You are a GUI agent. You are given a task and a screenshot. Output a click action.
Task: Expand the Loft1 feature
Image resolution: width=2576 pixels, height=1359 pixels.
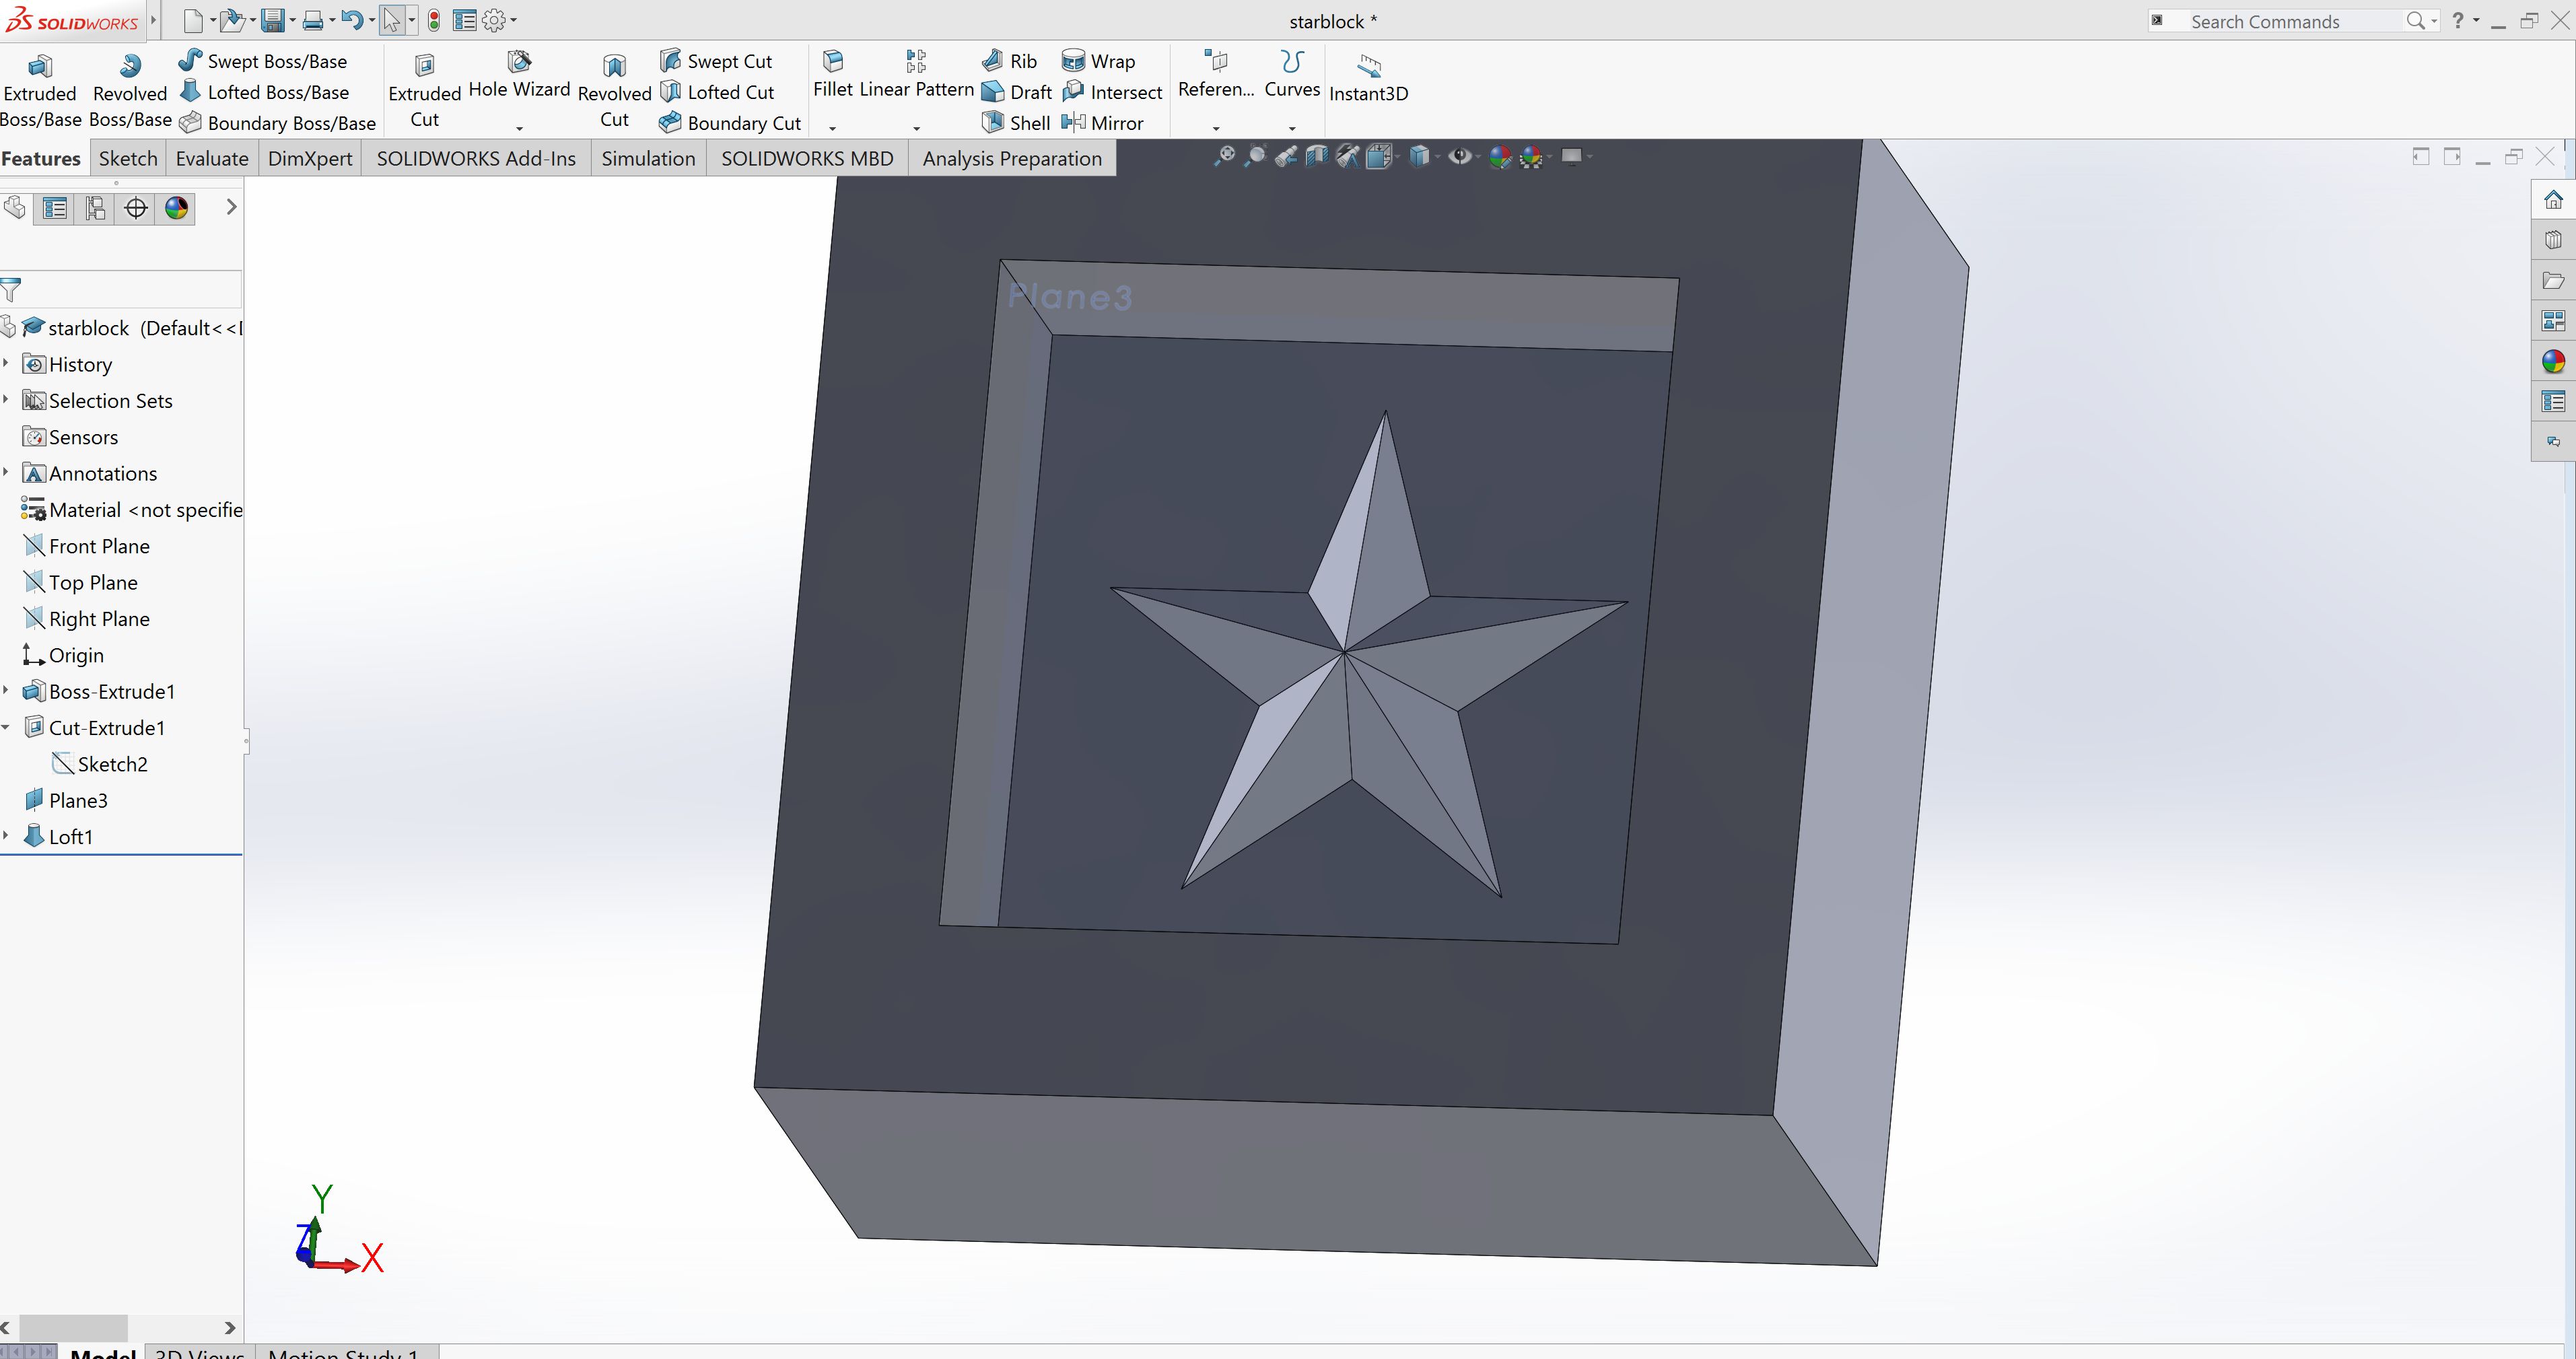[6, 836]
